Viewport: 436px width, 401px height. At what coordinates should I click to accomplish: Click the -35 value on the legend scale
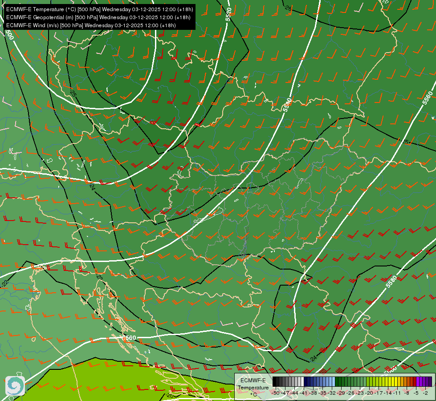(322, 393)
